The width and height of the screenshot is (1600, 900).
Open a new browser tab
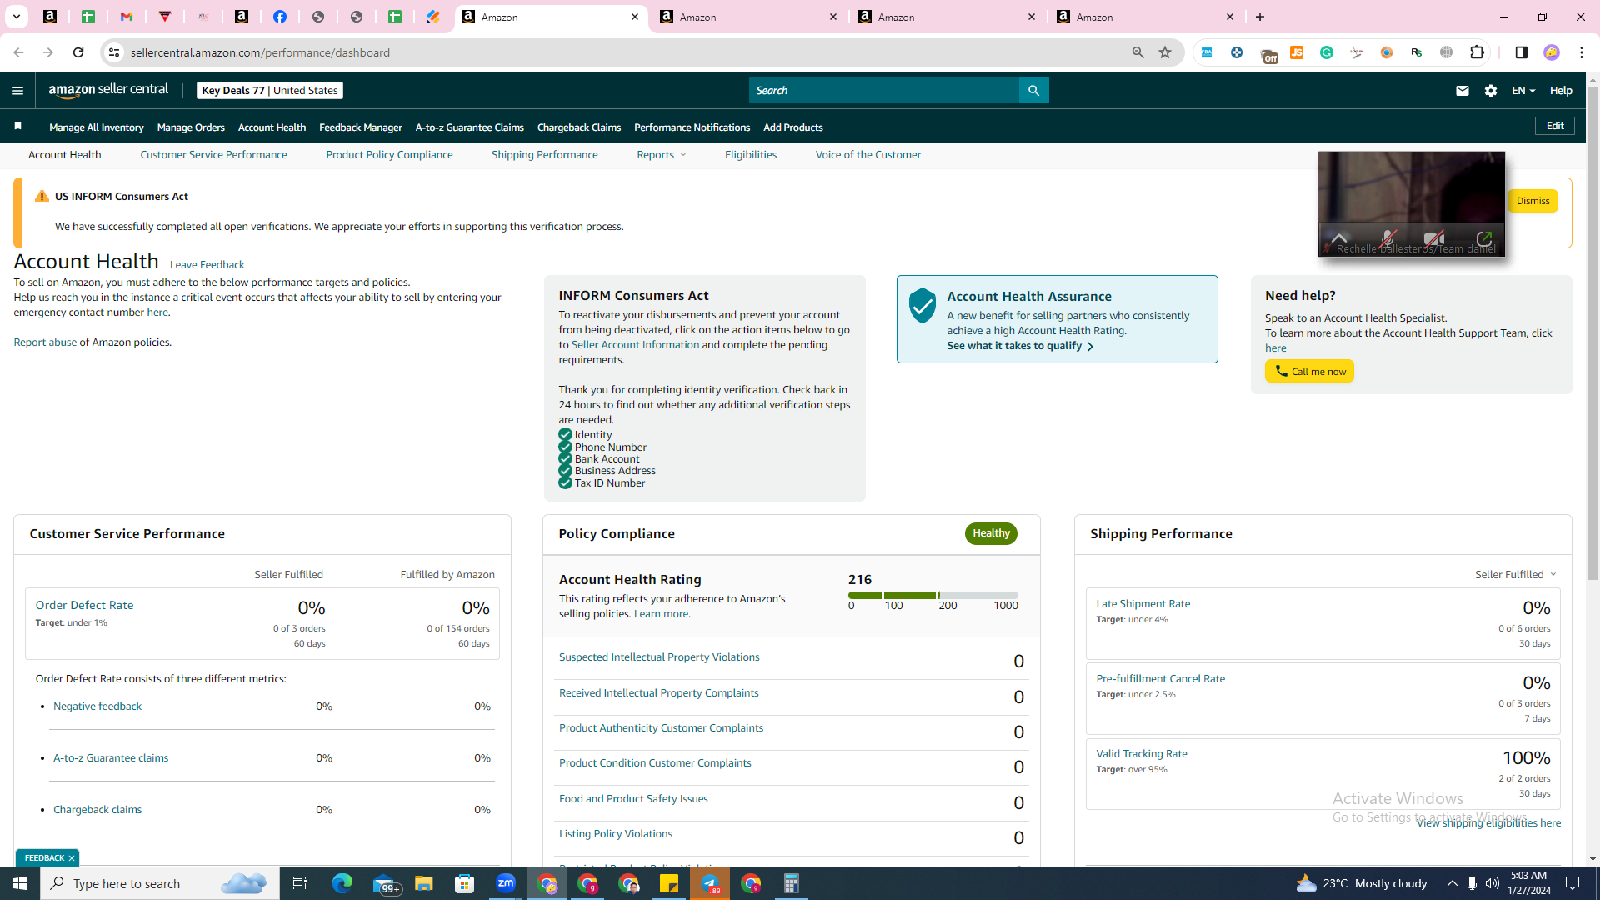1260,17
